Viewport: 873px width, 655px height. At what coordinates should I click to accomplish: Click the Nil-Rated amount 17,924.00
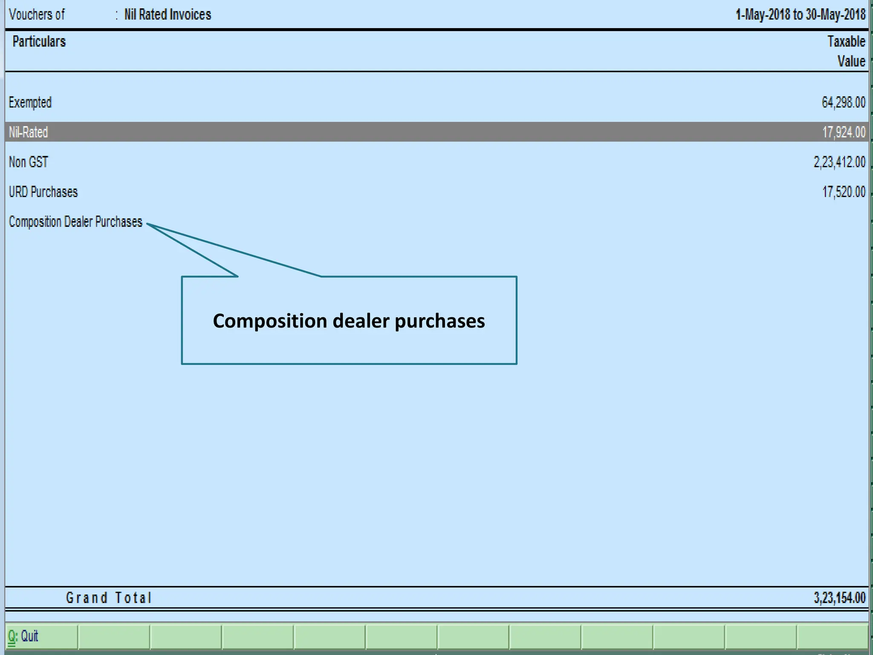(x=844, y=132)
